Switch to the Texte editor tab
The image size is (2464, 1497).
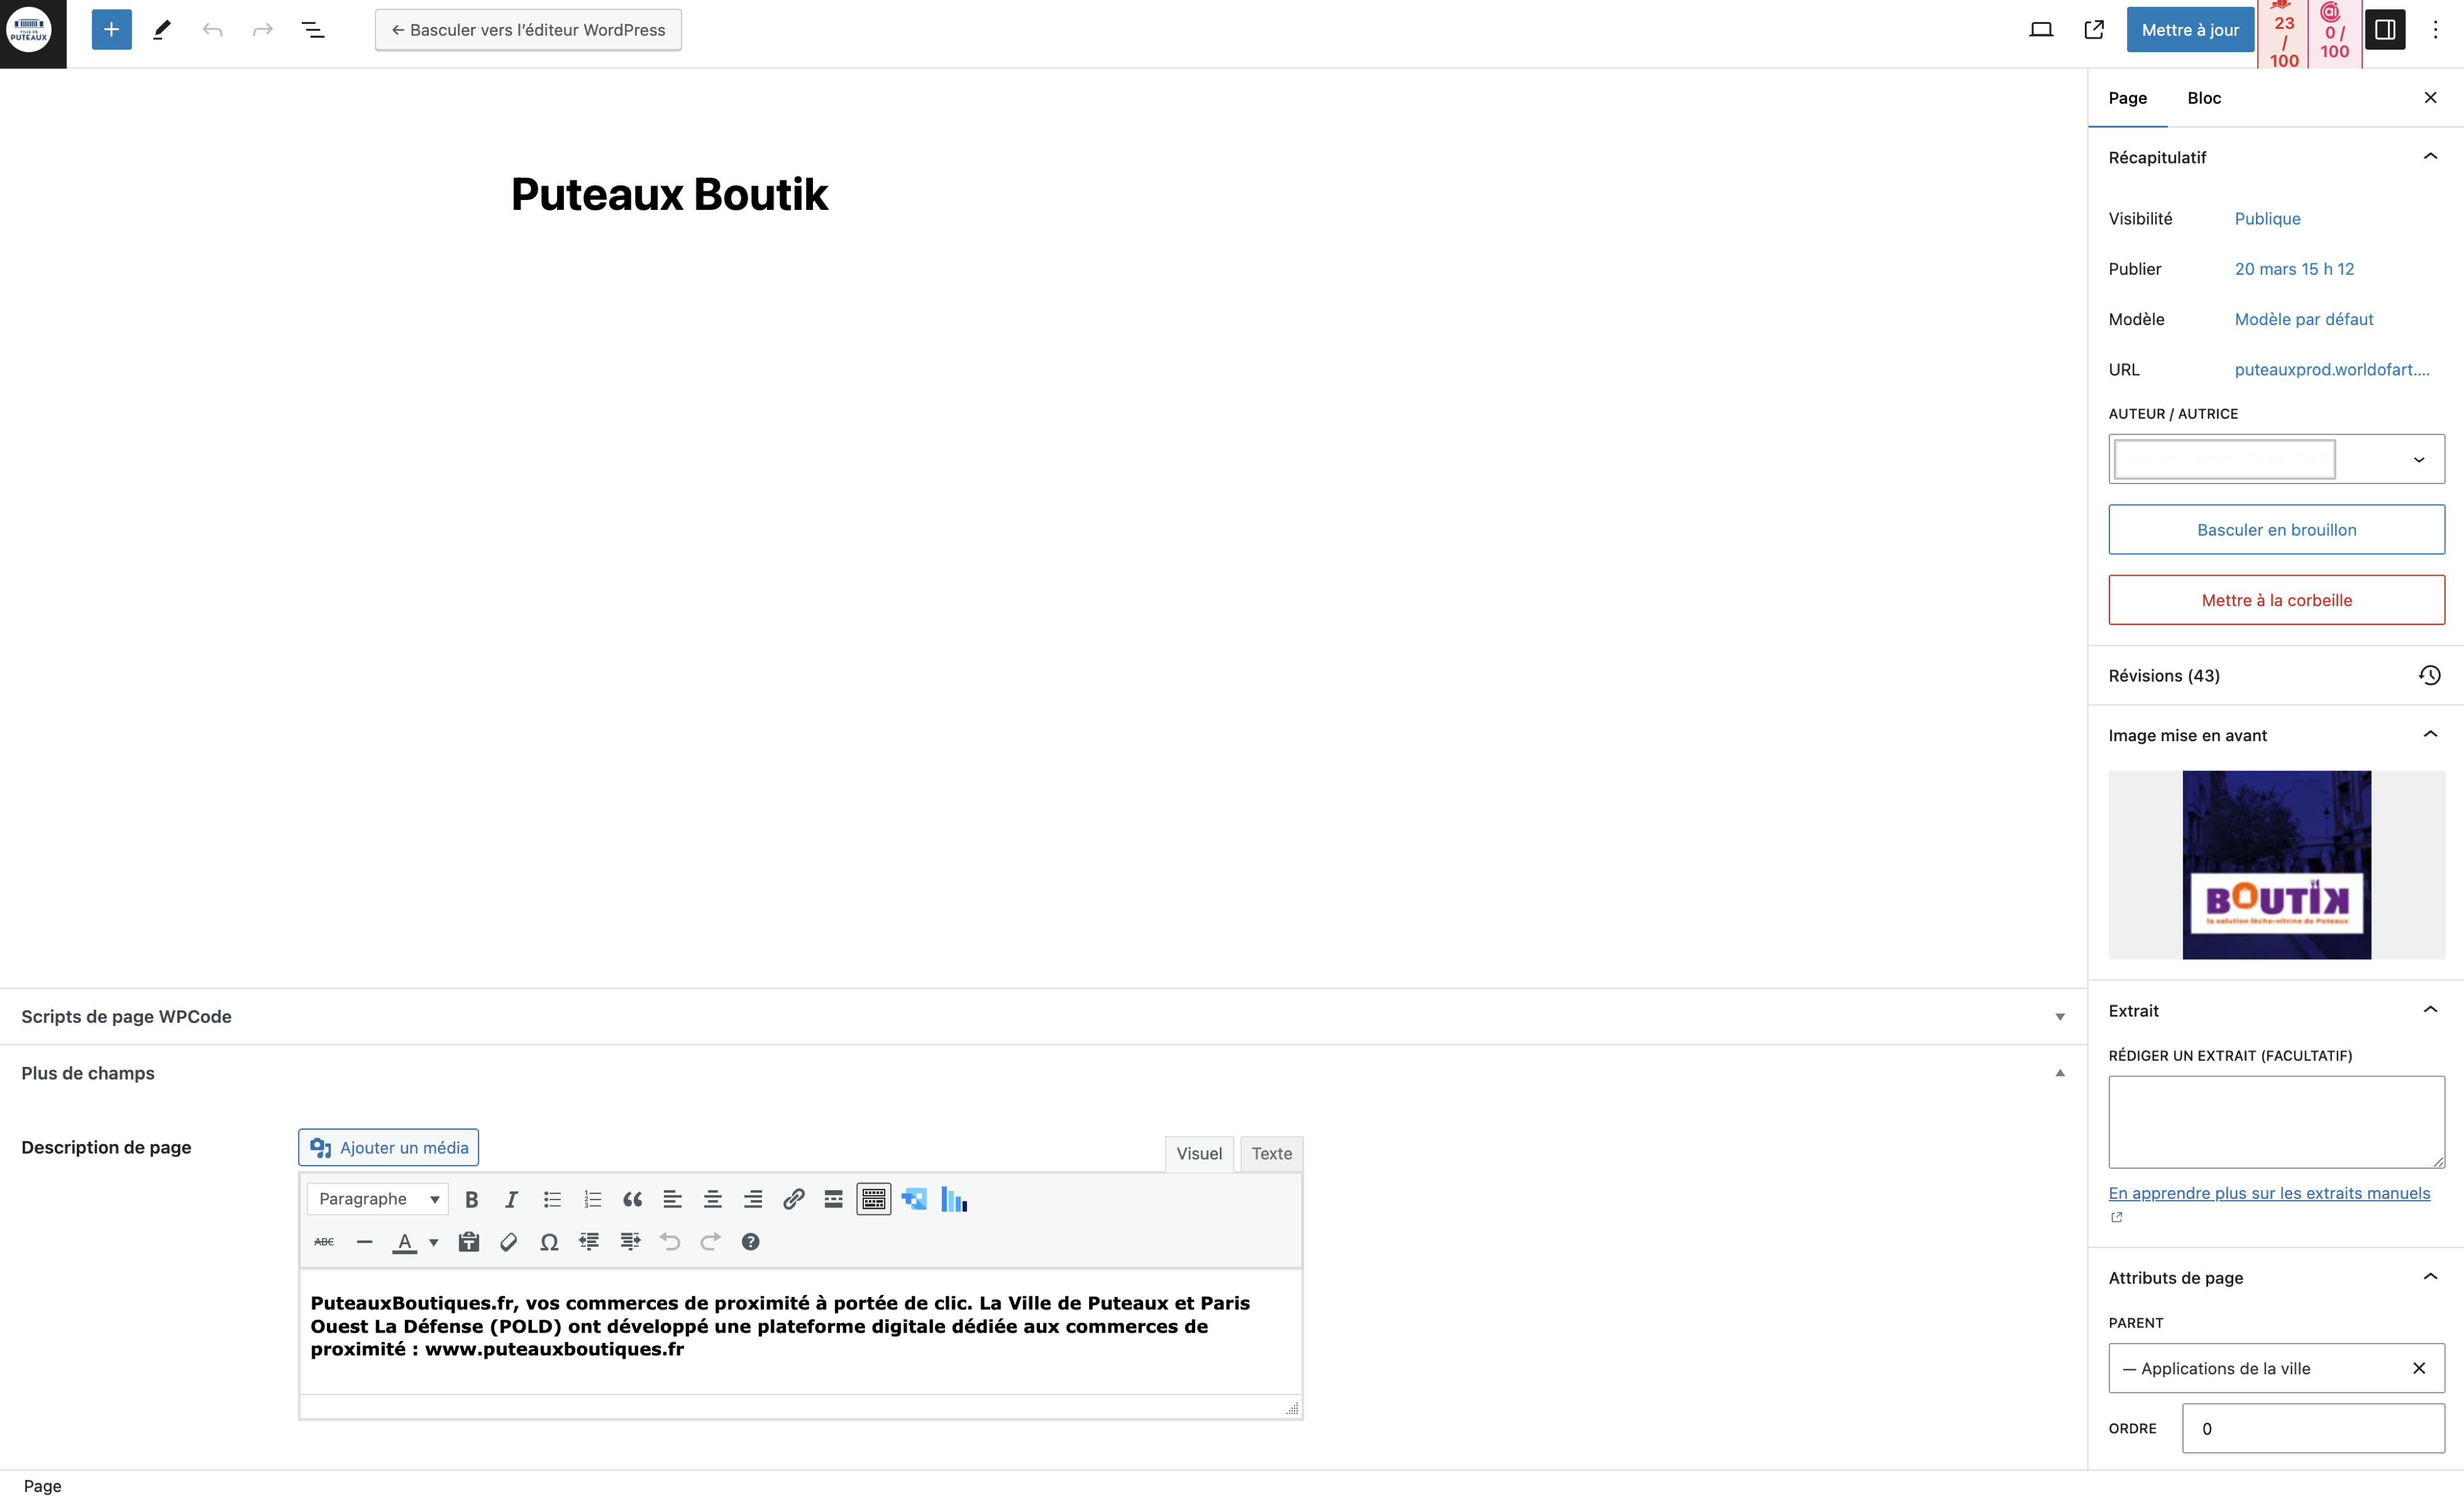[1271, 1154]
